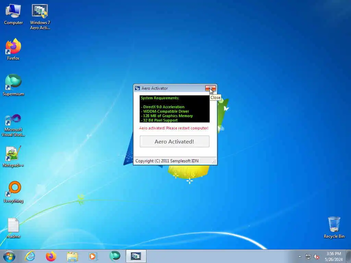Select the Firefox desktop shortcut

pyautogui.click(x=13, y=49)
